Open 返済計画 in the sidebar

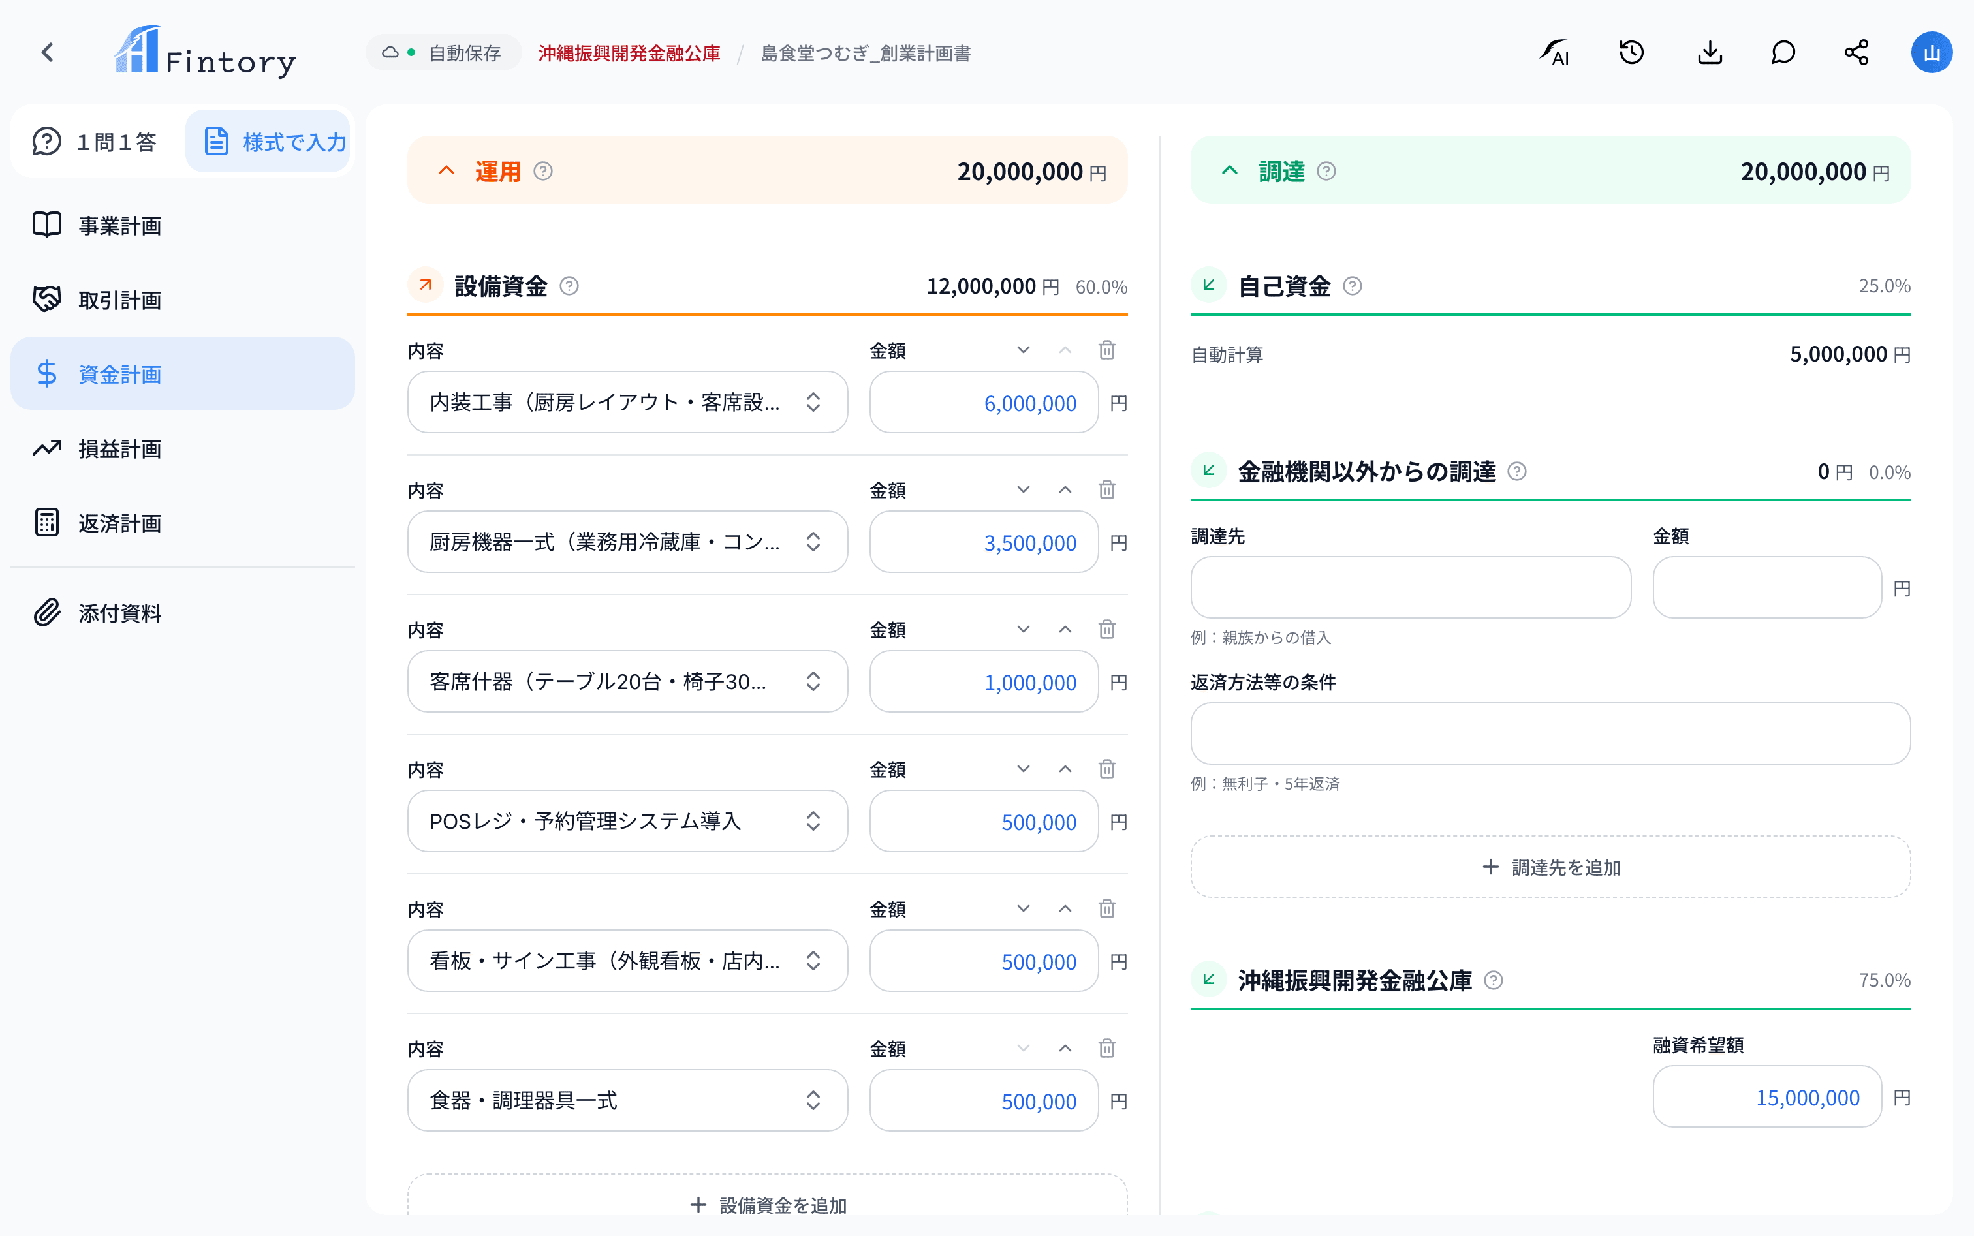click(182, 522)
